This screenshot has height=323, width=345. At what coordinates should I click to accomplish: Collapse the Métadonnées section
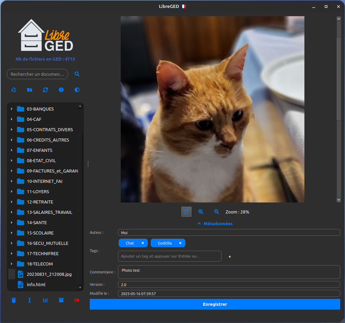click(215, 224)
